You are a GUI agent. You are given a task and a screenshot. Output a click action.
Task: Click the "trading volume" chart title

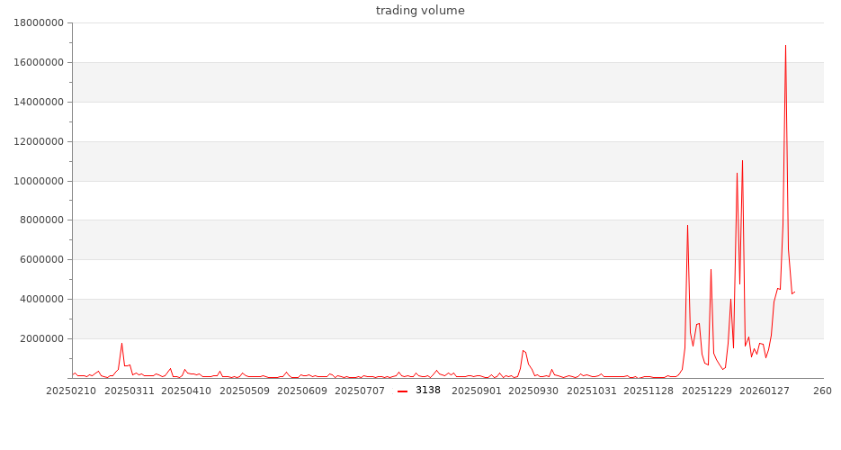click(x=420, y=11)
